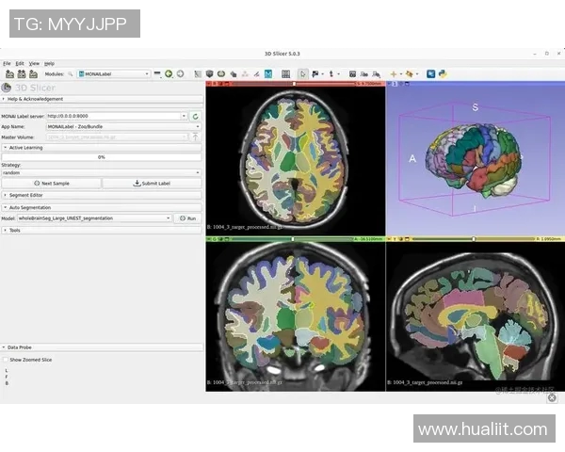The width and height of the screenshot is (565, 452).
Task: Click the Submit Label button
Action: [152, 183]
